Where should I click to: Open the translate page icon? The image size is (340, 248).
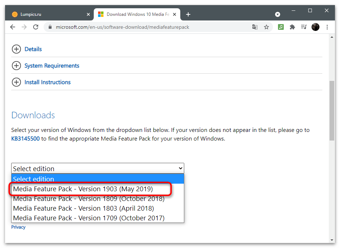pos(255,27)
